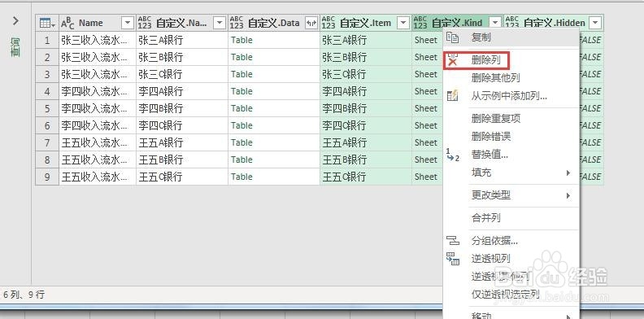This screenshot has height=319, width=644.
Task: Click the 1→2 icon beside 替换值
Action: (x=453, y=155)
